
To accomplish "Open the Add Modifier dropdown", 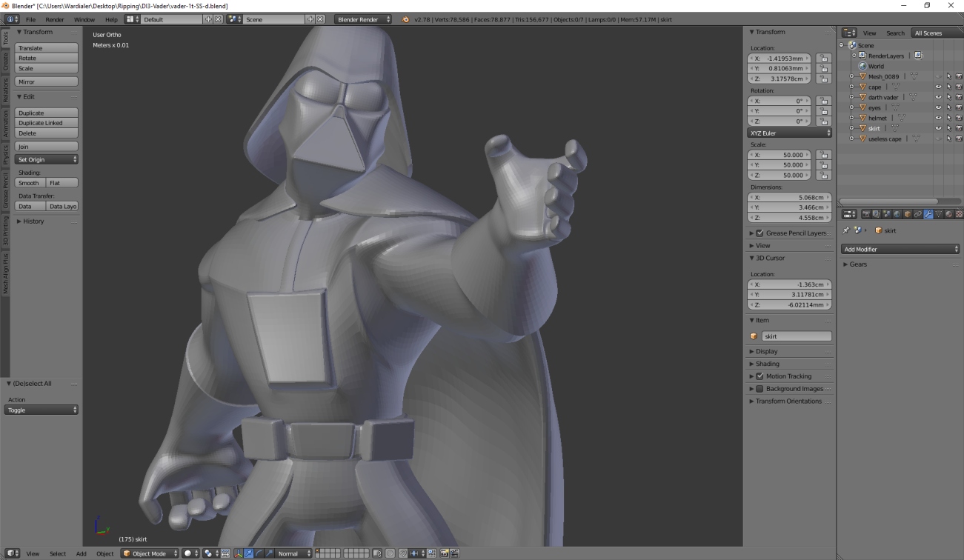I will click(900, 250).
